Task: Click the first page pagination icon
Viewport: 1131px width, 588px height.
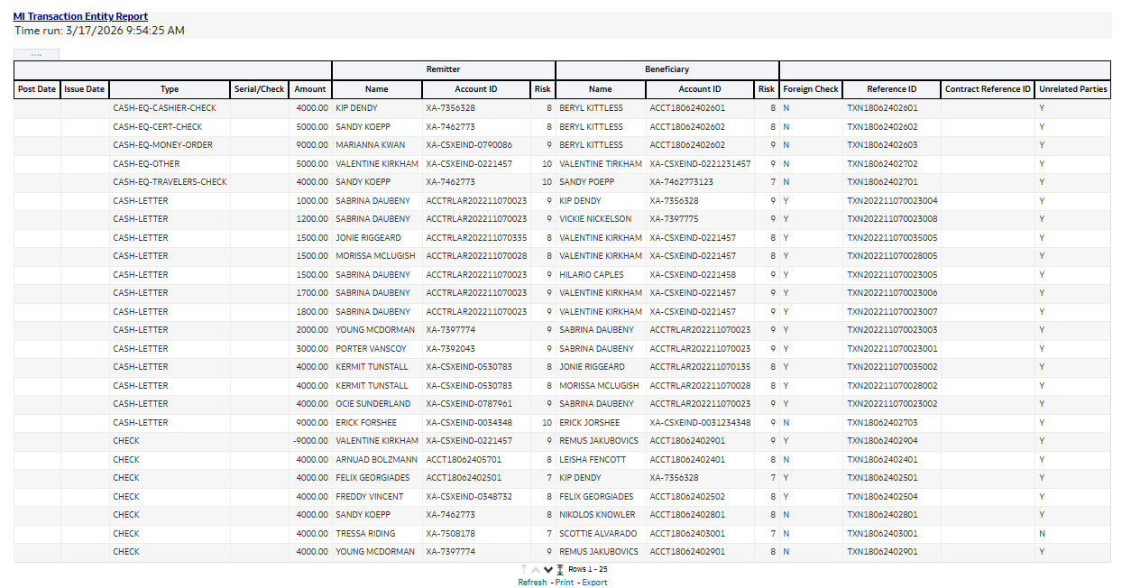Action: point(523,569)
